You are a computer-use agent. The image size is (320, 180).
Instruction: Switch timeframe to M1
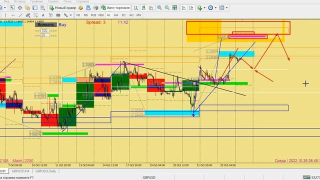pos(78,15)
